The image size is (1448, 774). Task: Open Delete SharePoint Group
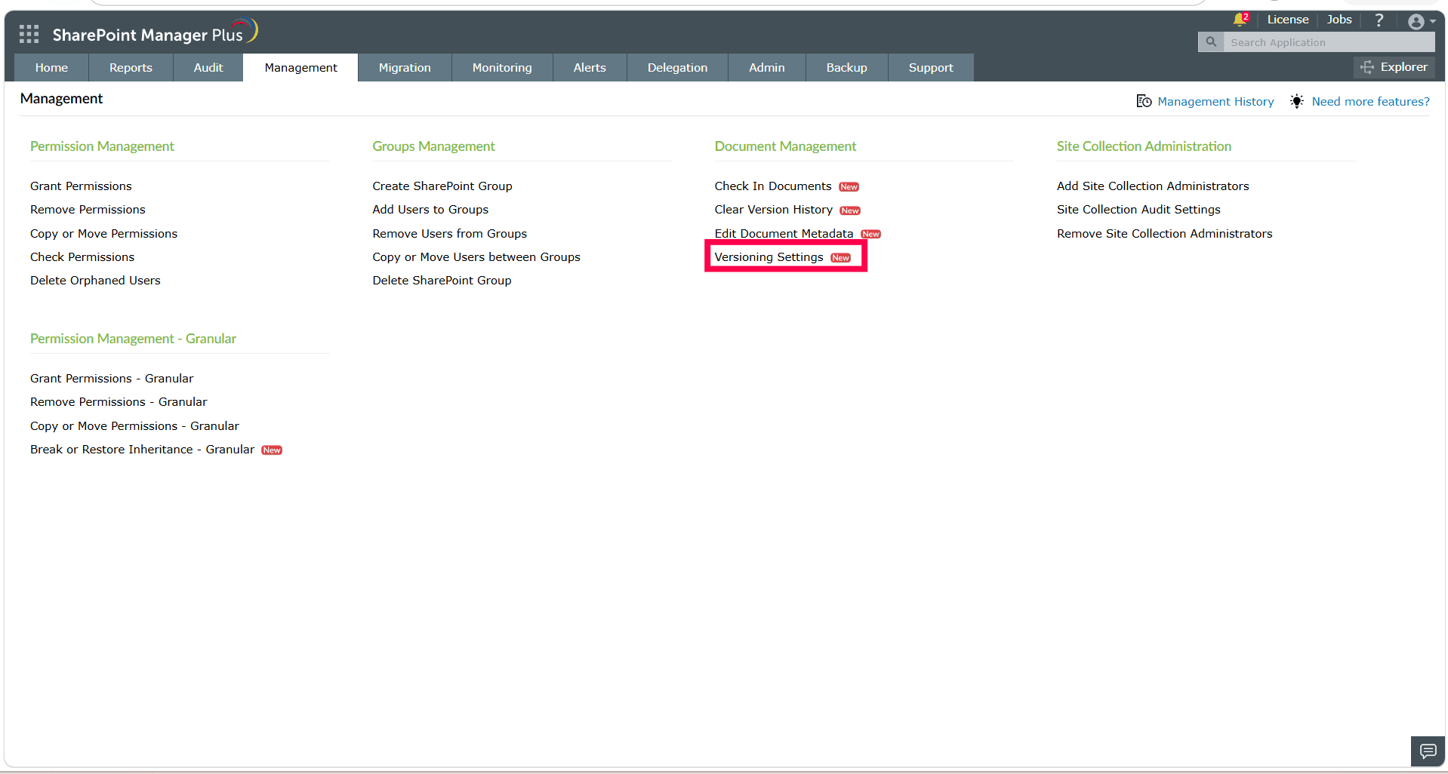pyautogui.click(x=442, y=281)
